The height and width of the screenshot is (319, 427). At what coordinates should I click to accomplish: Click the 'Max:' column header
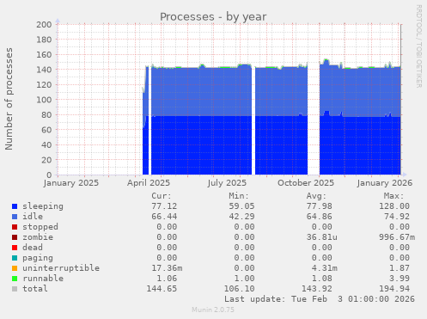pyautogui.click(x=394, y=196)
